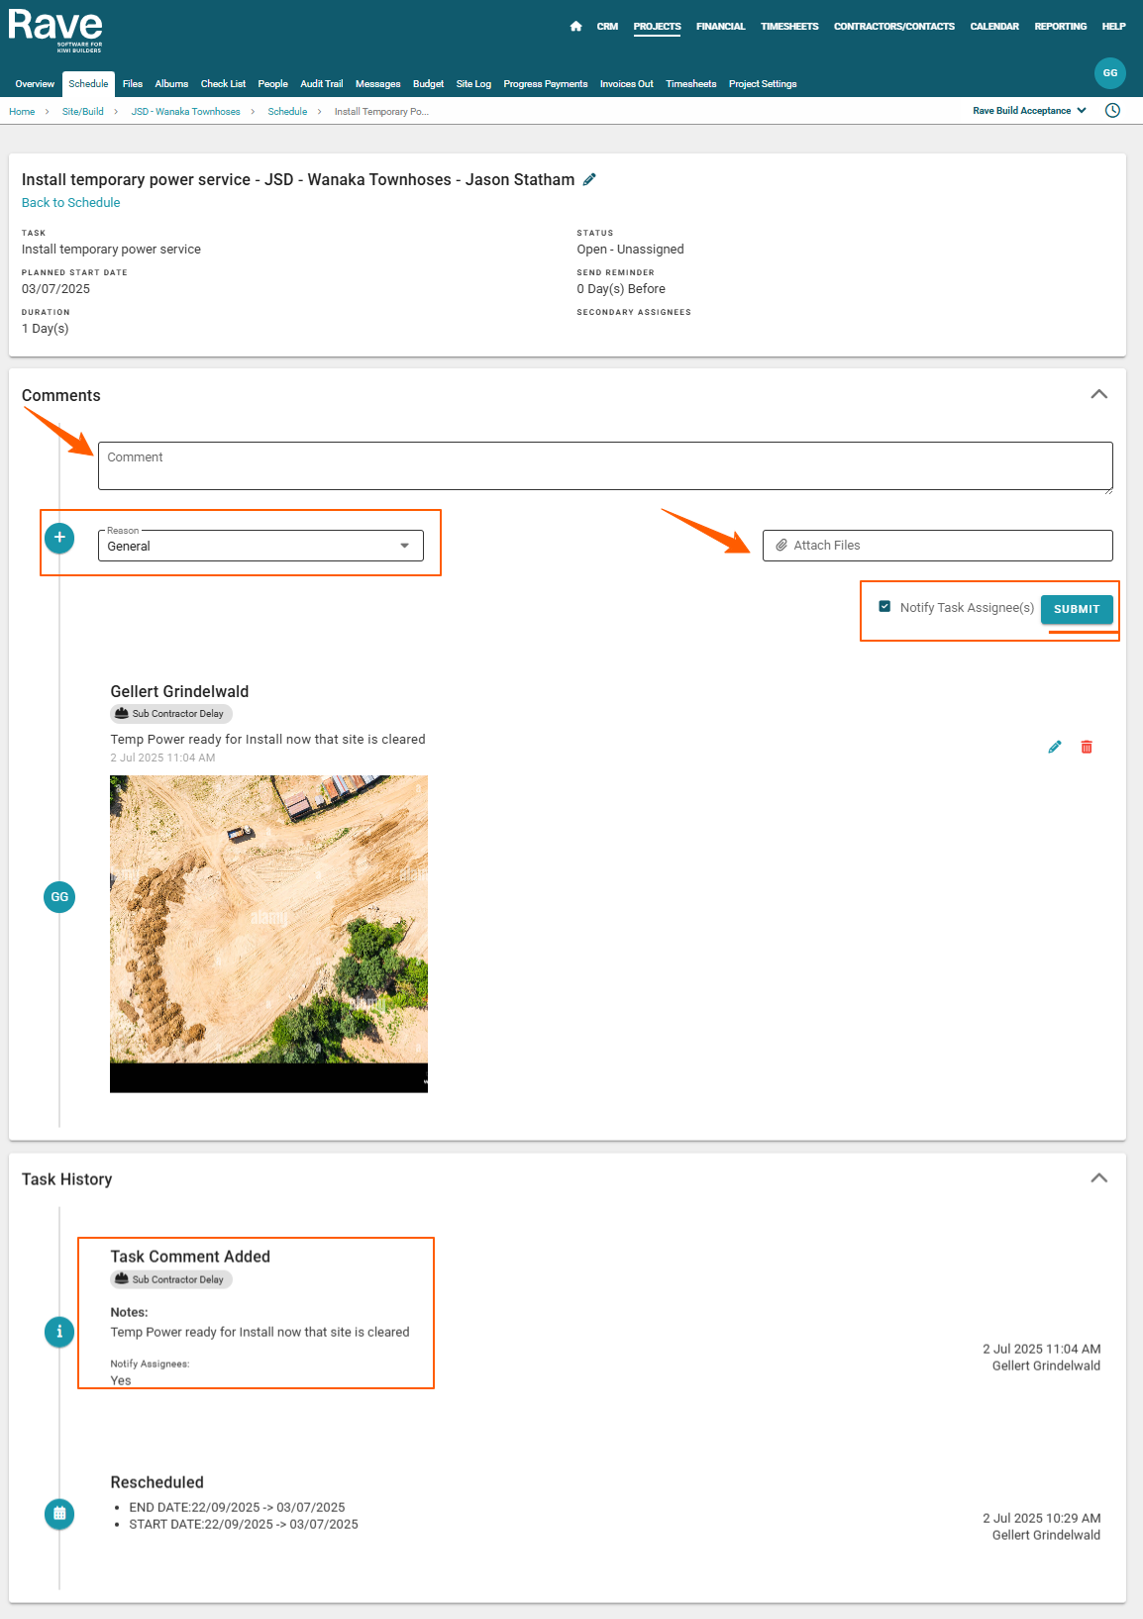Collapse the Comments section
This screenshot has height=1619, width=1143.
(1098, 394)
